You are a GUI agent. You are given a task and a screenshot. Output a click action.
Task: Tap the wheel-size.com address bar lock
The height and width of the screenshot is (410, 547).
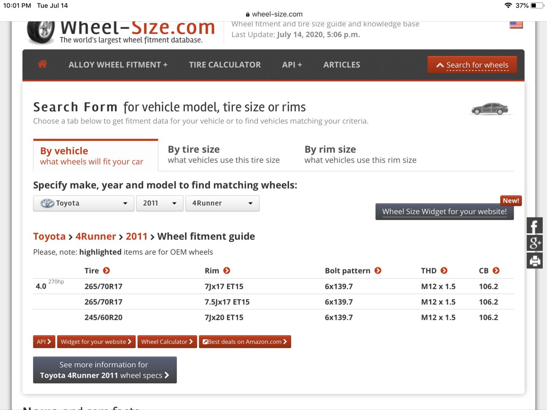247,15
